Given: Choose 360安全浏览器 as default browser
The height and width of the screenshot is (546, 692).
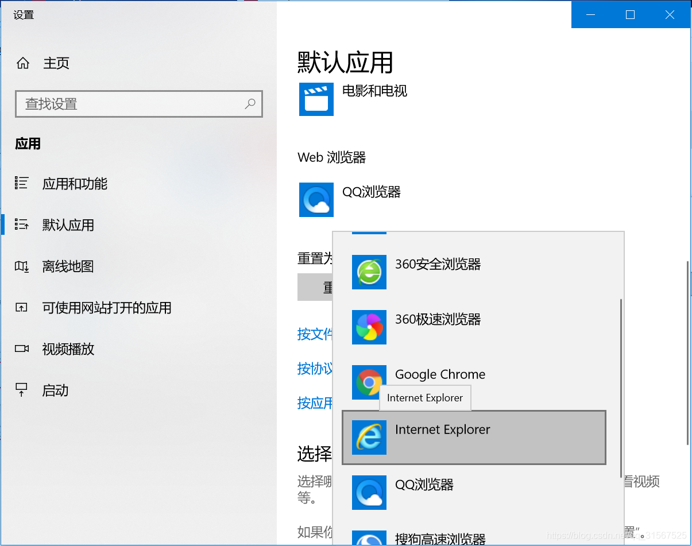Looking at the screenshot, I should [474, 272].
